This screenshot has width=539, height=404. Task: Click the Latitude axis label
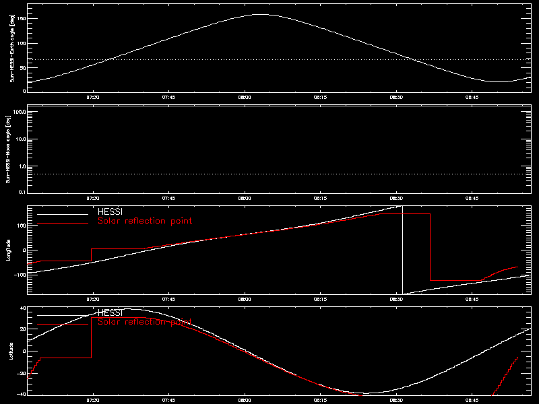tap(11, 351)
